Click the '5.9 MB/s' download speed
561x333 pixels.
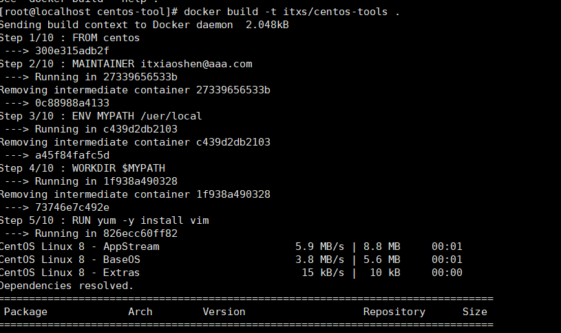tap(319, 246)
